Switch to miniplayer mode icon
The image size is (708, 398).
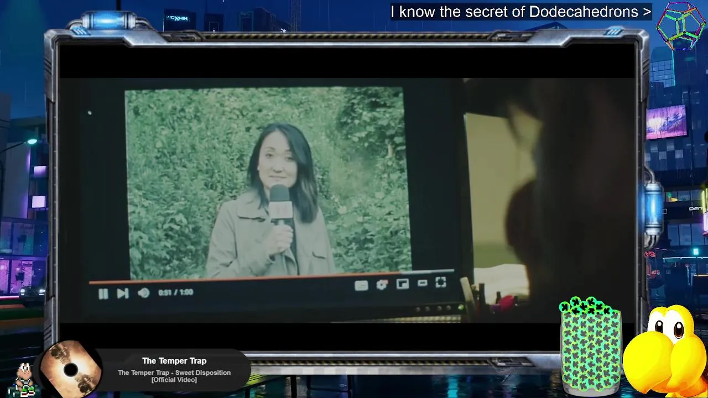[x=403, y=284]
